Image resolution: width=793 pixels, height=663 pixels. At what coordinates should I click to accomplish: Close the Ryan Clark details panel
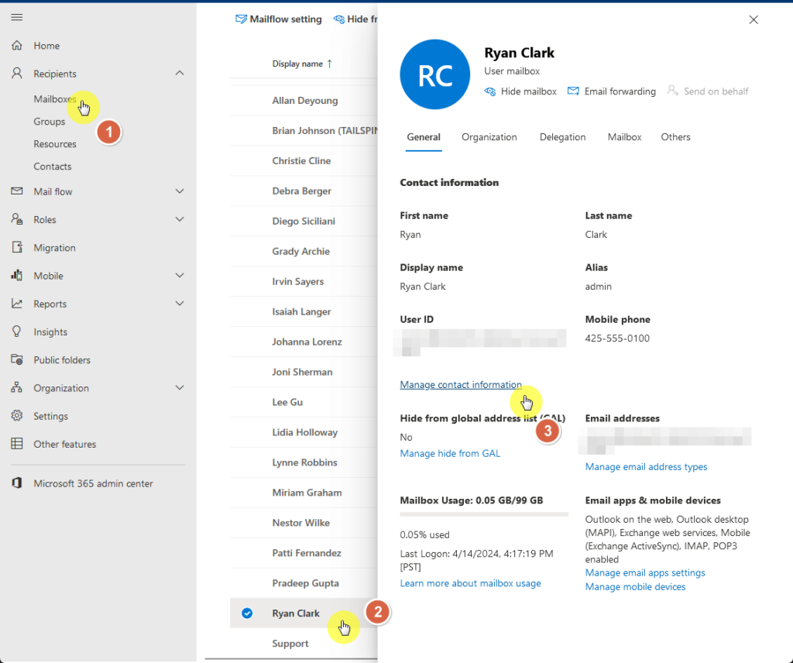754,19
